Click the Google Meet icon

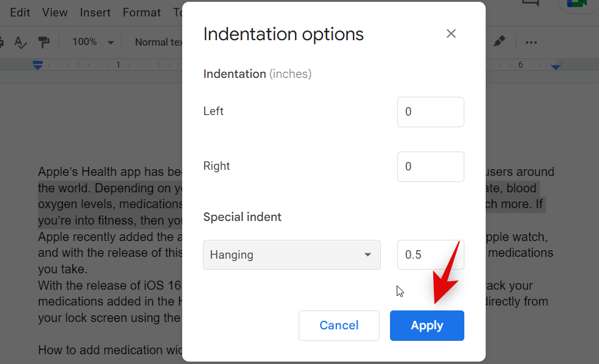[575, 4]
